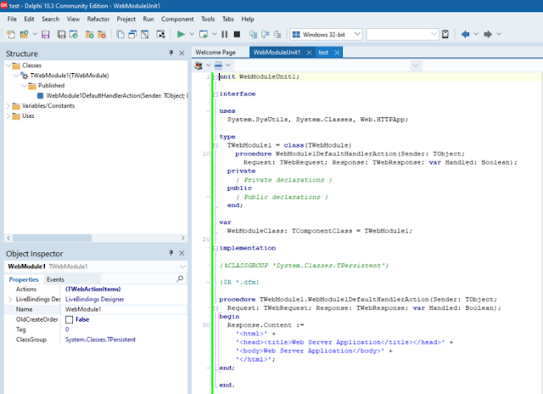Switch to the test editor tab
Image resolution: width=543 pixels, height=394 pixels.
tap(323, 53)
